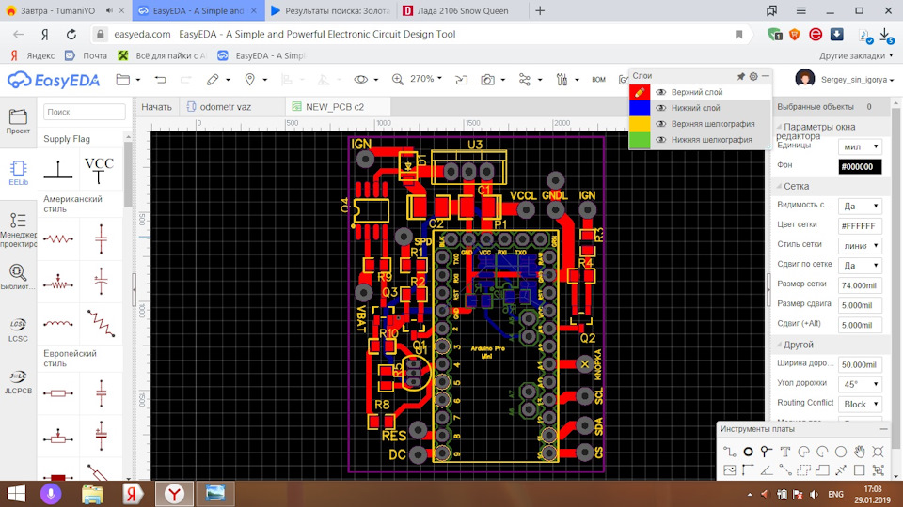This screenshot has height=507, width=903.
Task: Switch to the odometr vaz tab
Action: pos(232,107)
